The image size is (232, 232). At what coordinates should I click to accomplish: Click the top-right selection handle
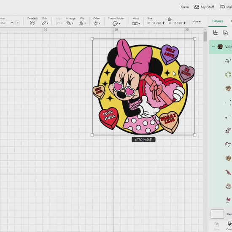195,39
